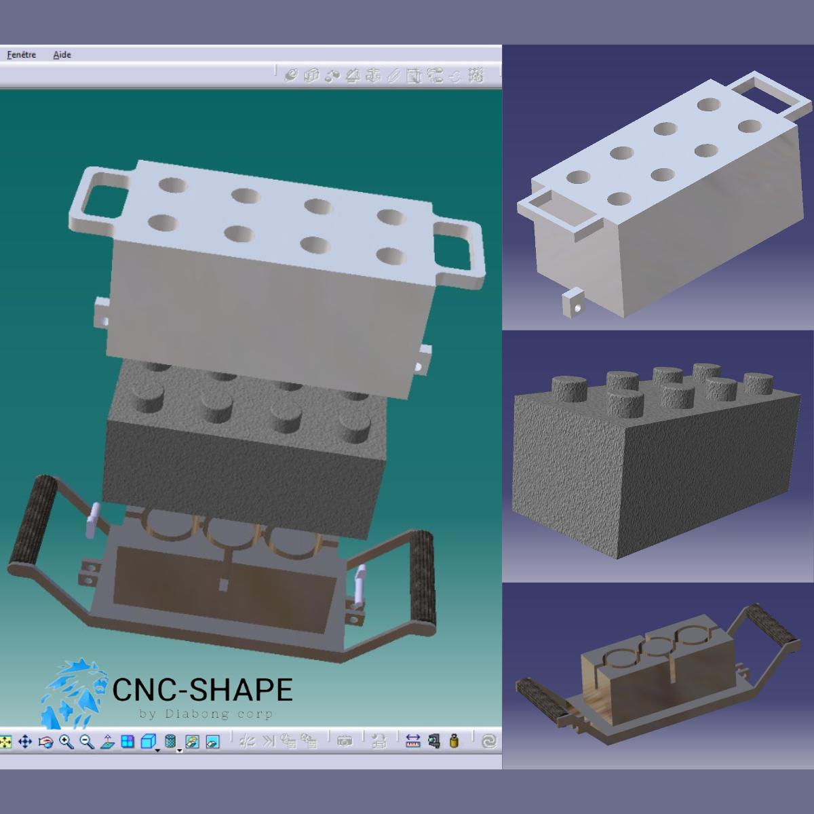This screenshot has width=814, height=814.
Task: Select the Measure Item tool
Action: [434, 741]
